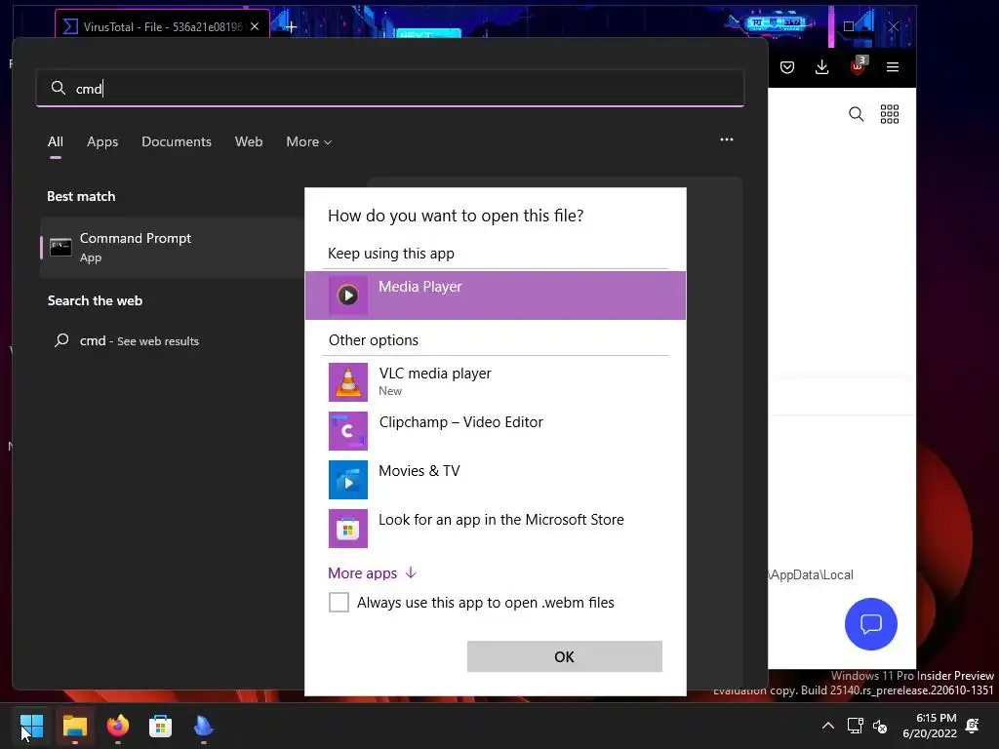Screen dimensions: 999x749
Task: Click the search box containing cmd
Action: tap(390, 88)
